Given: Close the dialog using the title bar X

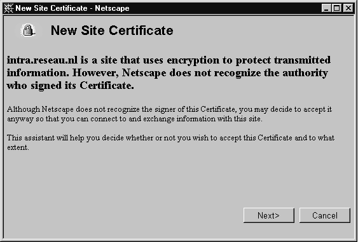Looking at the screenshot, I should click(x=348, y=8).
